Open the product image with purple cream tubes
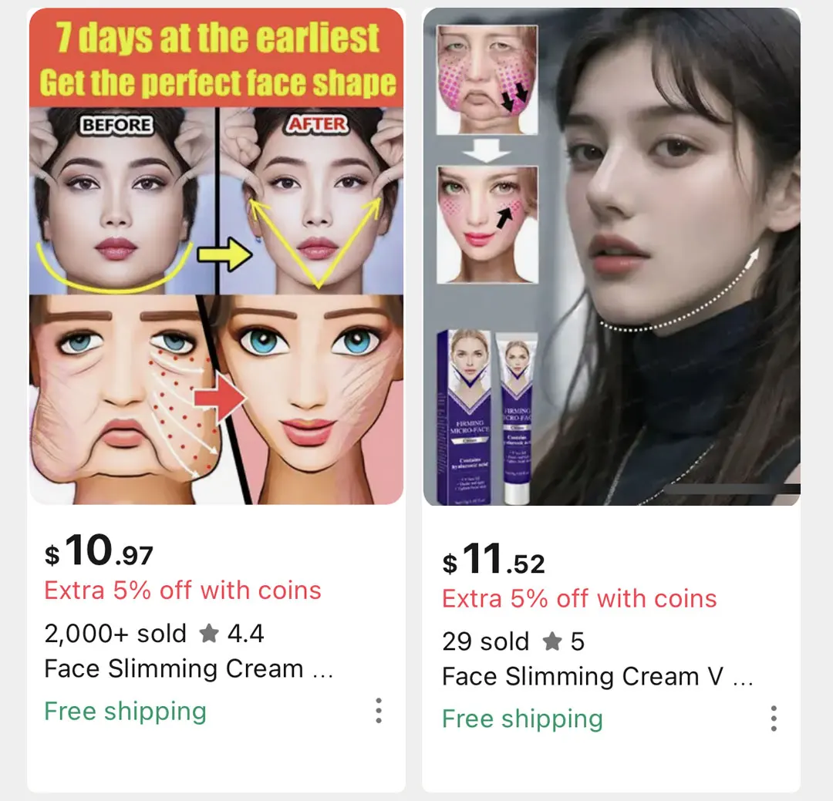The height and width of the screenshot is (801, 833). coord(612,256)
